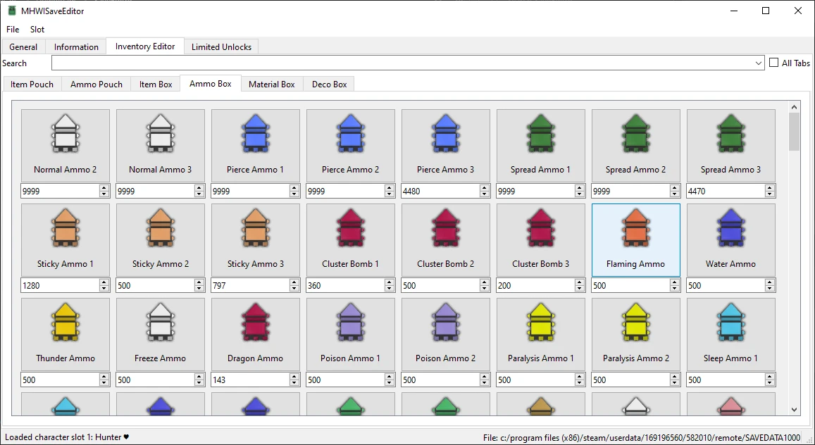Open the File menu
The height and width of the screenshot is (445, 815).
pos(13,29)
